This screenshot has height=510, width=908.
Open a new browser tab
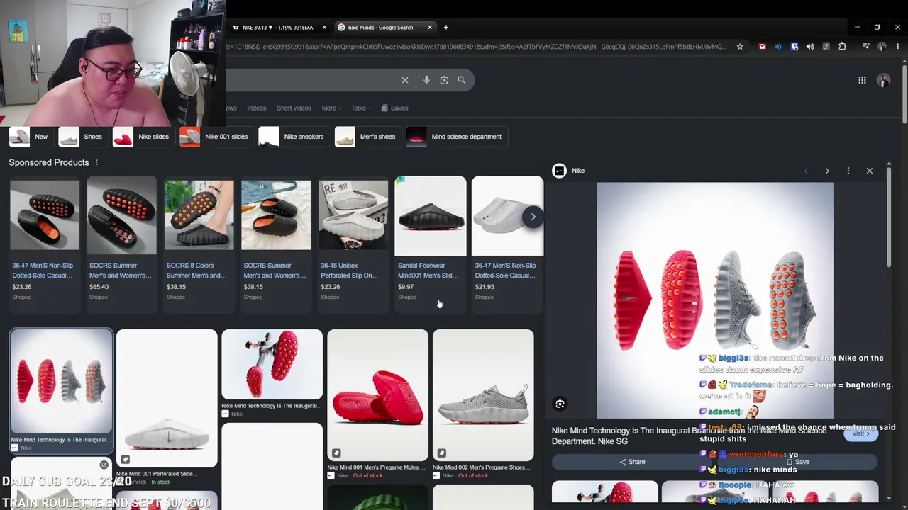[445, 28]
